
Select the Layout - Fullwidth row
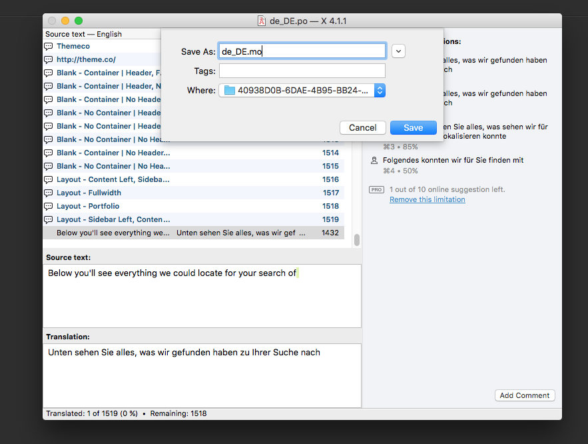(194, 193)
